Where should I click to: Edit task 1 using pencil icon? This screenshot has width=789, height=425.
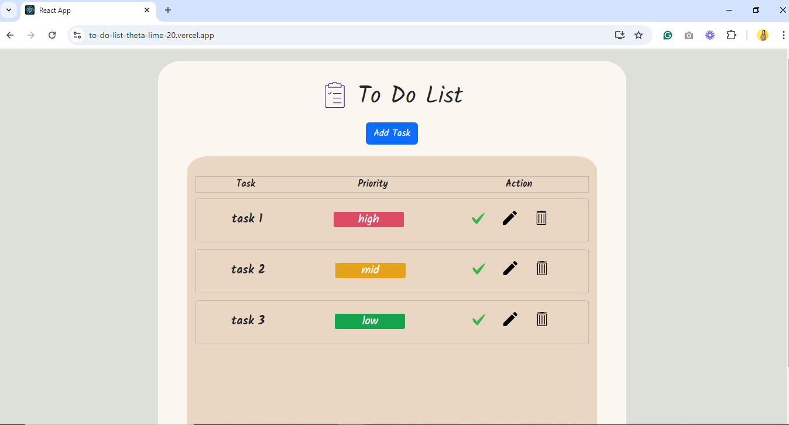click(510, 218)
